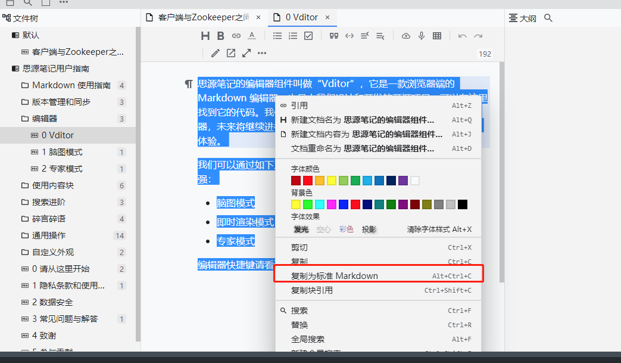Choose 复制块引用 in the context menu
Screen dimensions: 621x363
(x=311, y=290)
